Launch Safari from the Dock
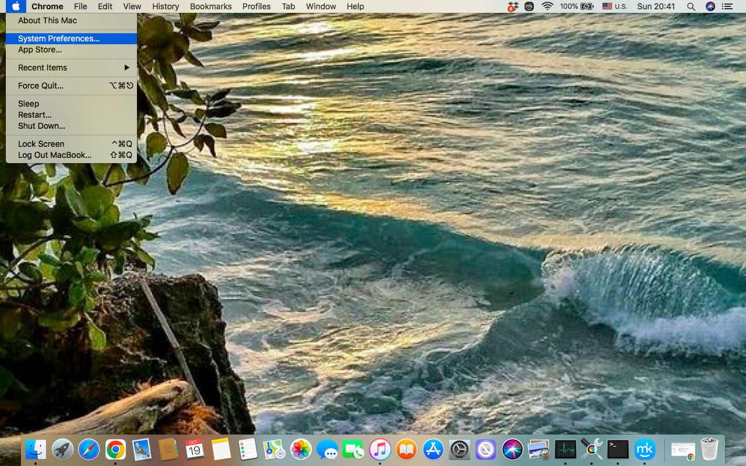 (89, 449)
